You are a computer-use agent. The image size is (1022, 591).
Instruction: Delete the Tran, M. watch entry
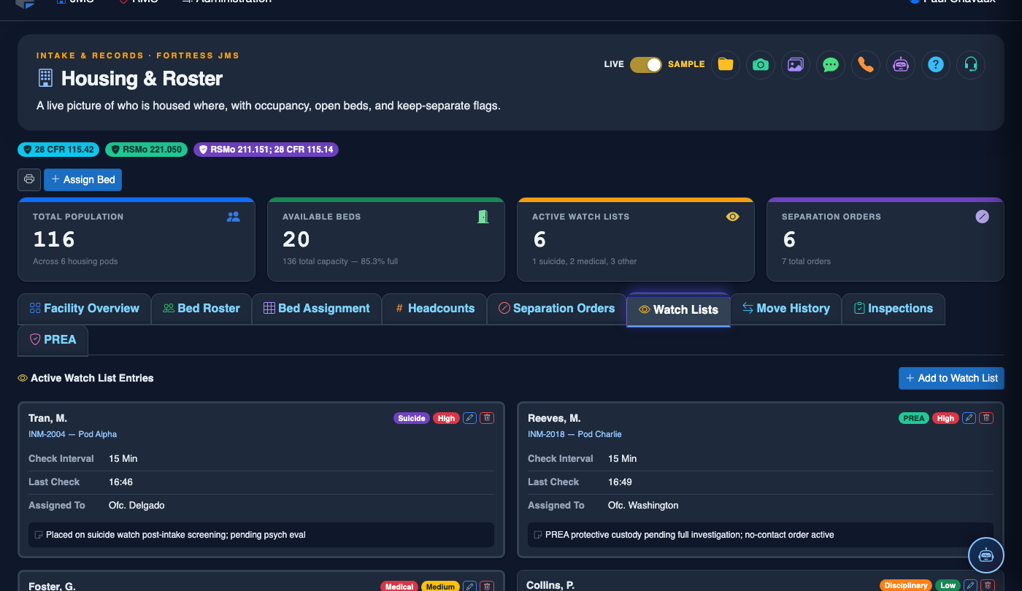(488, 418)
